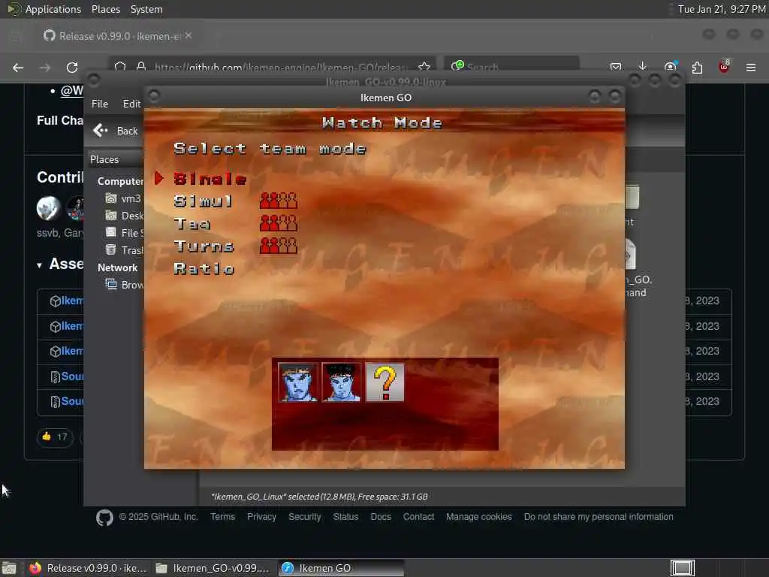Select the Simul team mode
Viewport: 769px width, 577px height.
click(203, 201)
